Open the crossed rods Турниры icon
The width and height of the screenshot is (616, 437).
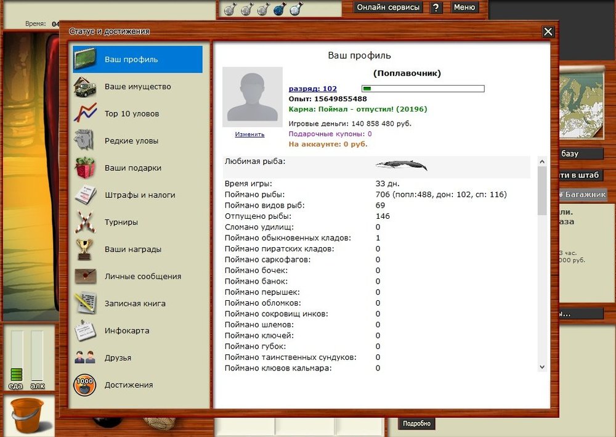coord(85,223)
